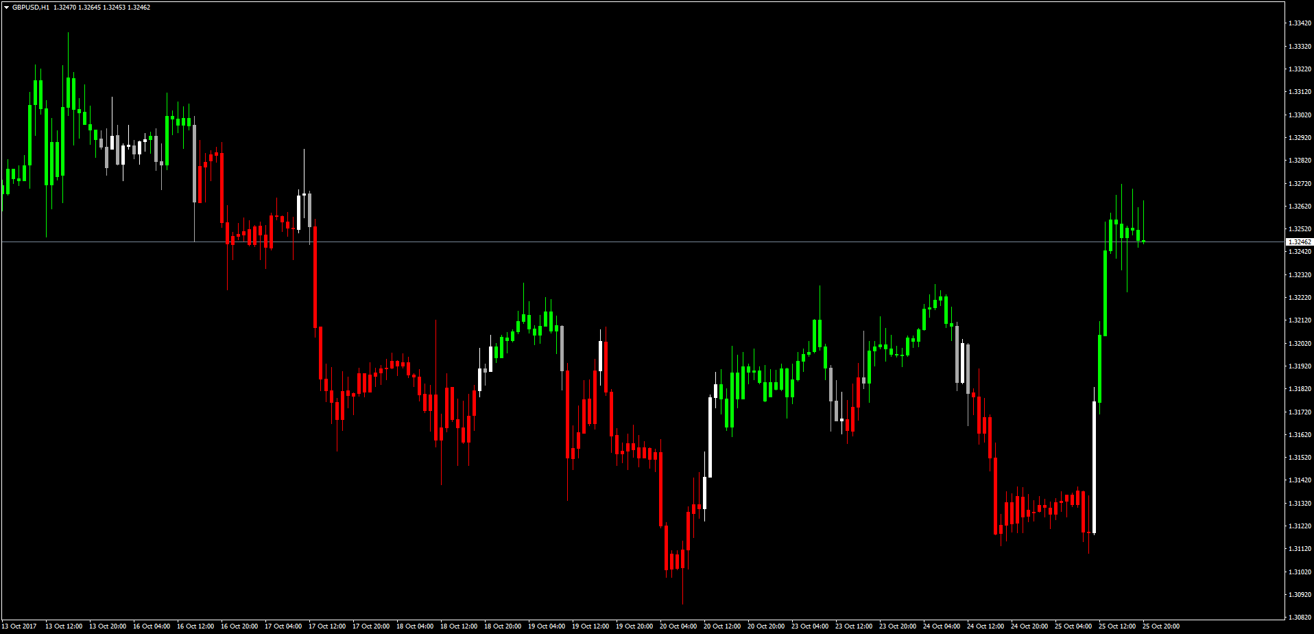Screen dimensions: 1314x634
Task: Click the 1.31720 price axis label
Action: click(1300, 412)
